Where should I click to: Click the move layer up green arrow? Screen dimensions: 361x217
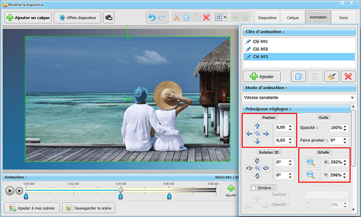tap(245, 17)
